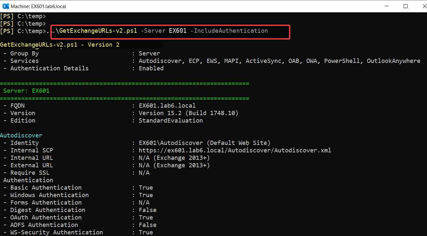Minimize the EX601.lab6.local window
The height and width of the screenshot is (236, 427).
point(387,6)
